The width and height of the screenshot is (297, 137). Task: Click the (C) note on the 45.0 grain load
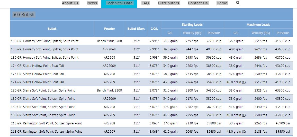[x=244, y=132]
